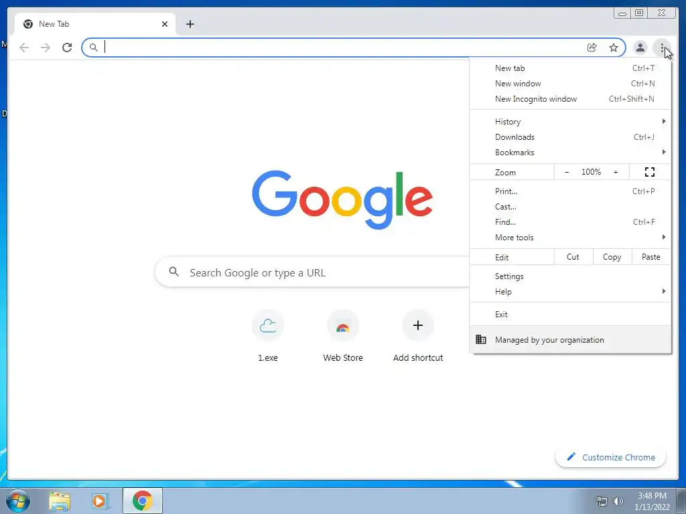Screen dimensions: 686x514
Task: Click Copy in the Edit row
Action: pos(612,257)
